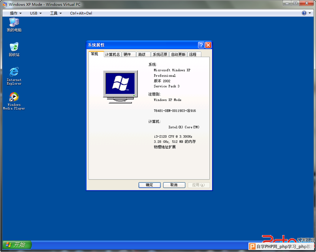Select the Internet Explorer desktop icon
316x252 pixels.
click(14, 76)
